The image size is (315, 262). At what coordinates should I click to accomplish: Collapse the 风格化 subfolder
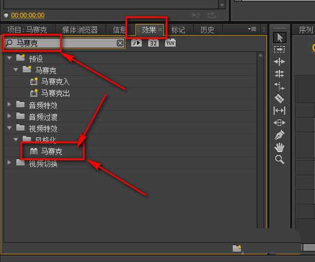click(x=16, y=139)
